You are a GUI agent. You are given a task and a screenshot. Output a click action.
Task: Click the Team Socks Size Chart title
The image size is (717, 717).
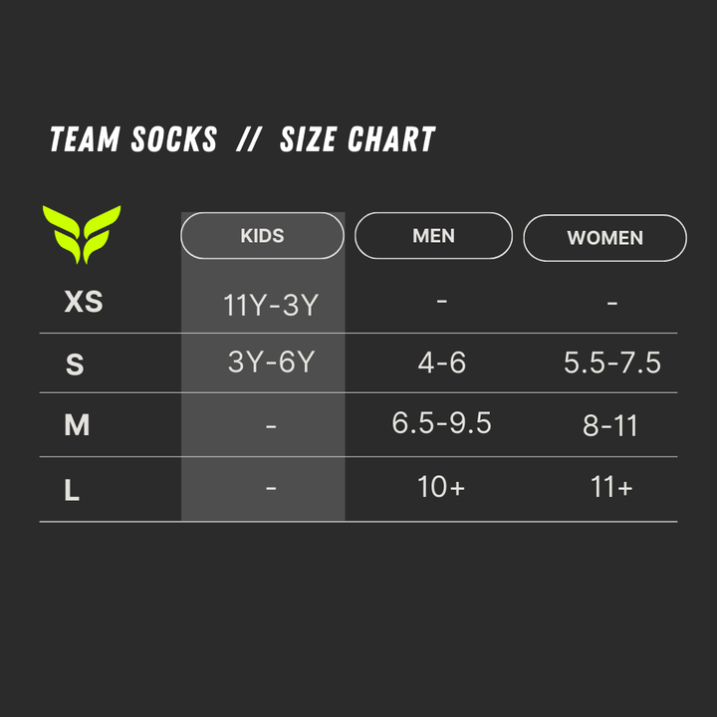point(242,140)
